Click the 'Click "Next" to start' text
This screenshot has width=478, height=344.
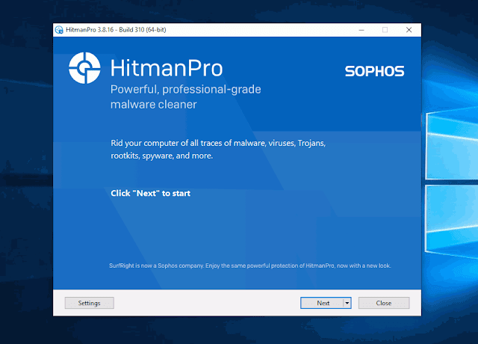tap(151, 193)
